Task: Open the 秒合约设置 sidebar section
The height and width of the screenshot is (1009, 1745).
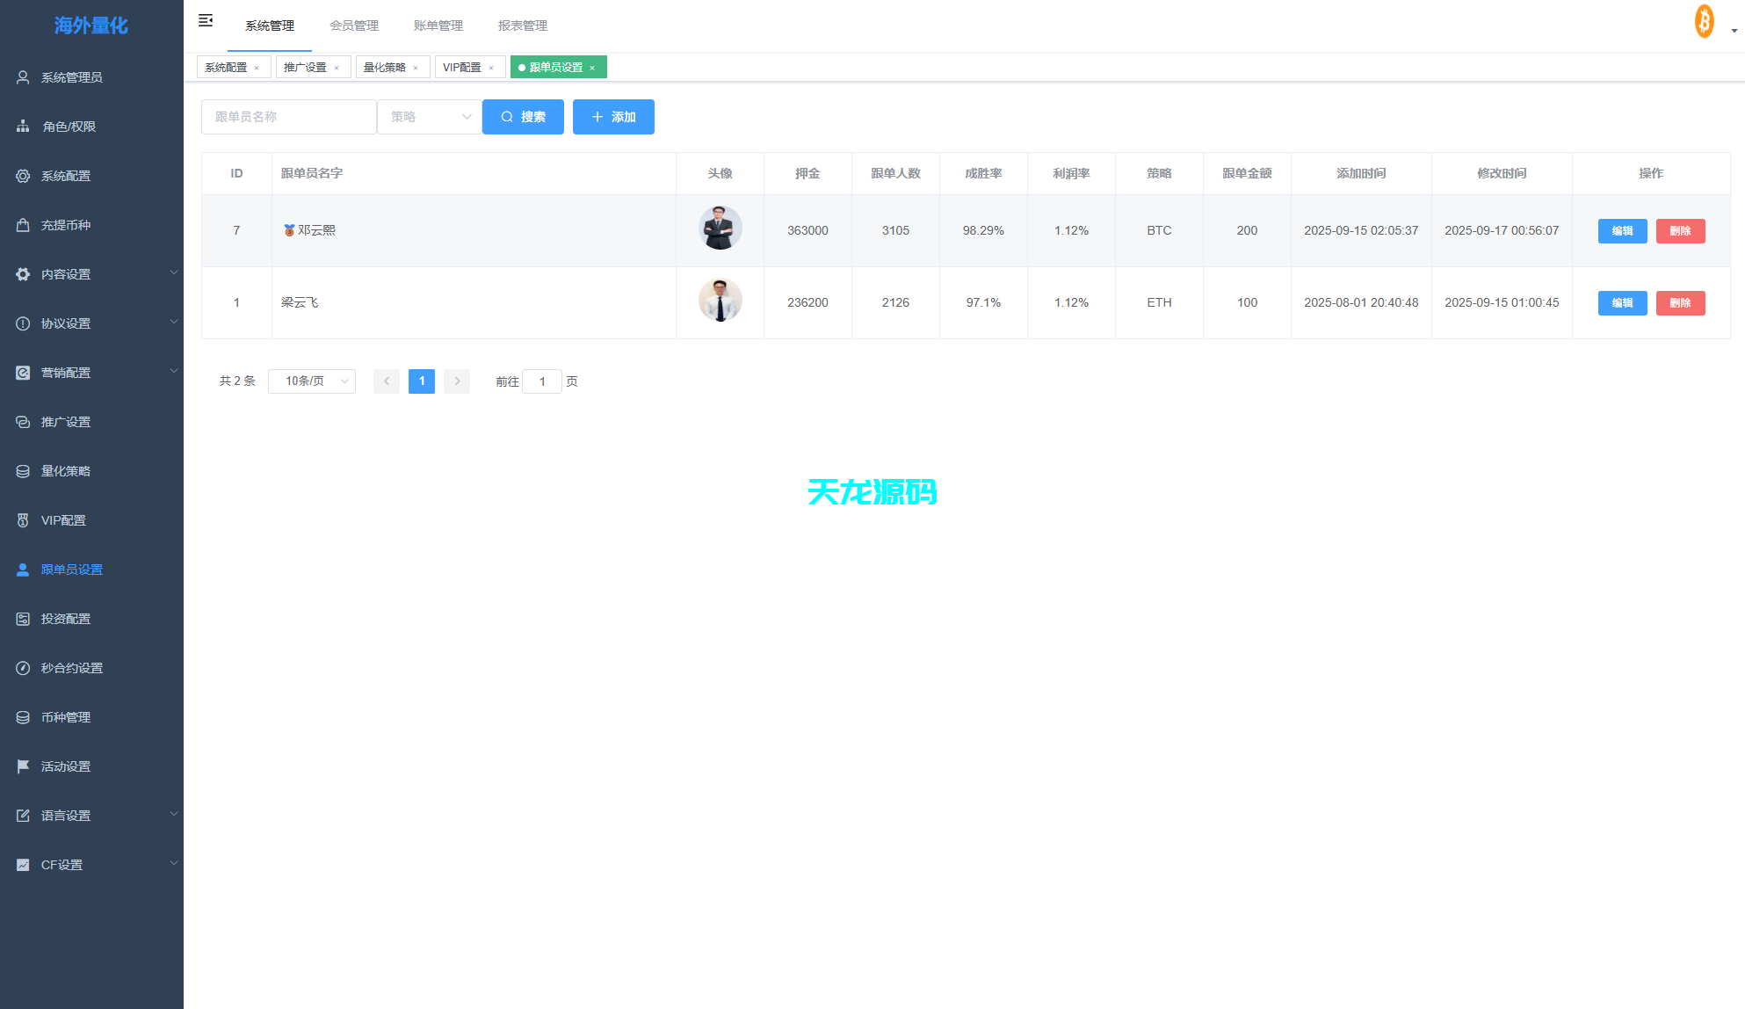Action: point(71,667)
